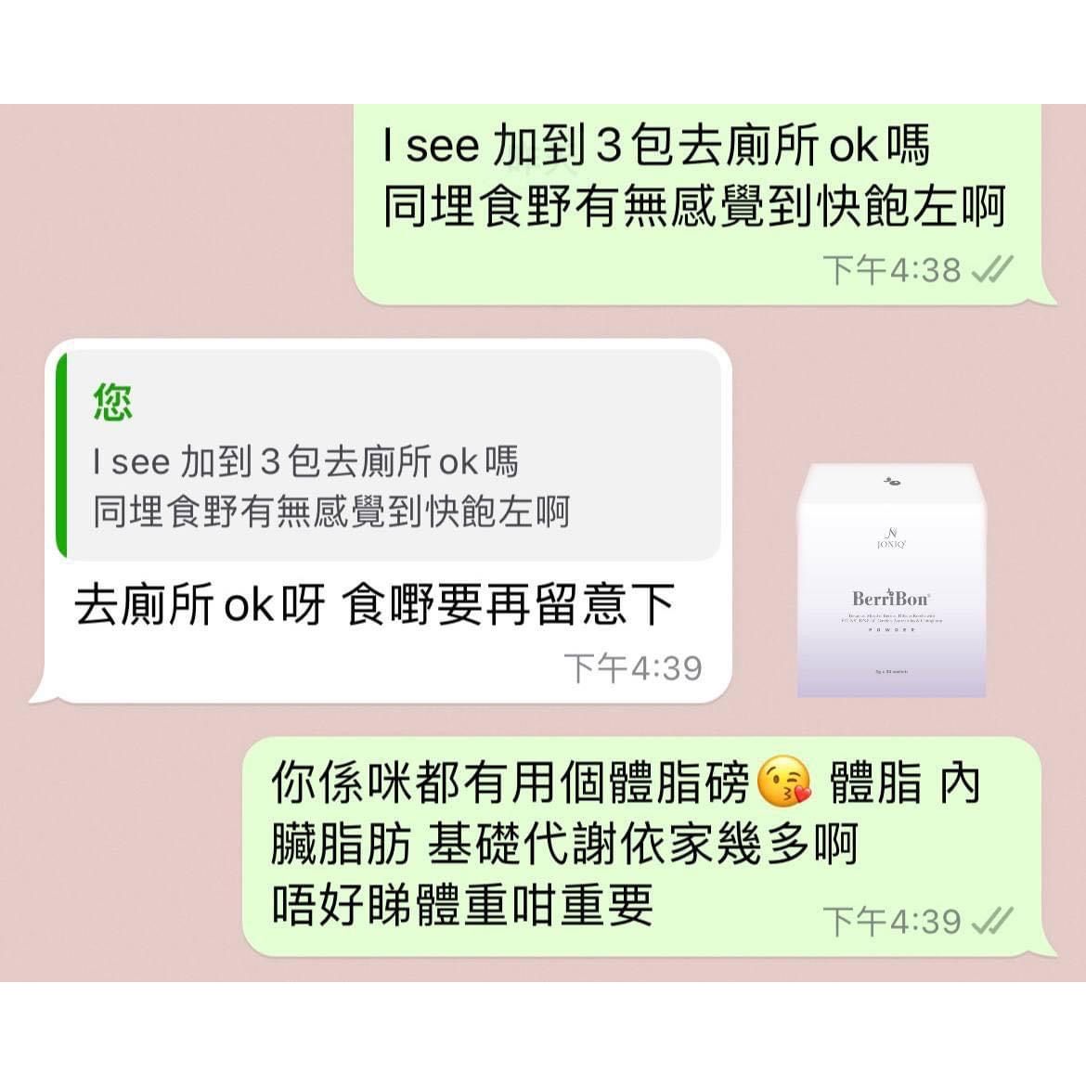Tap the quoted reply with green bar
Viewport: 1086px width, 1086px height.
point(388,455)
